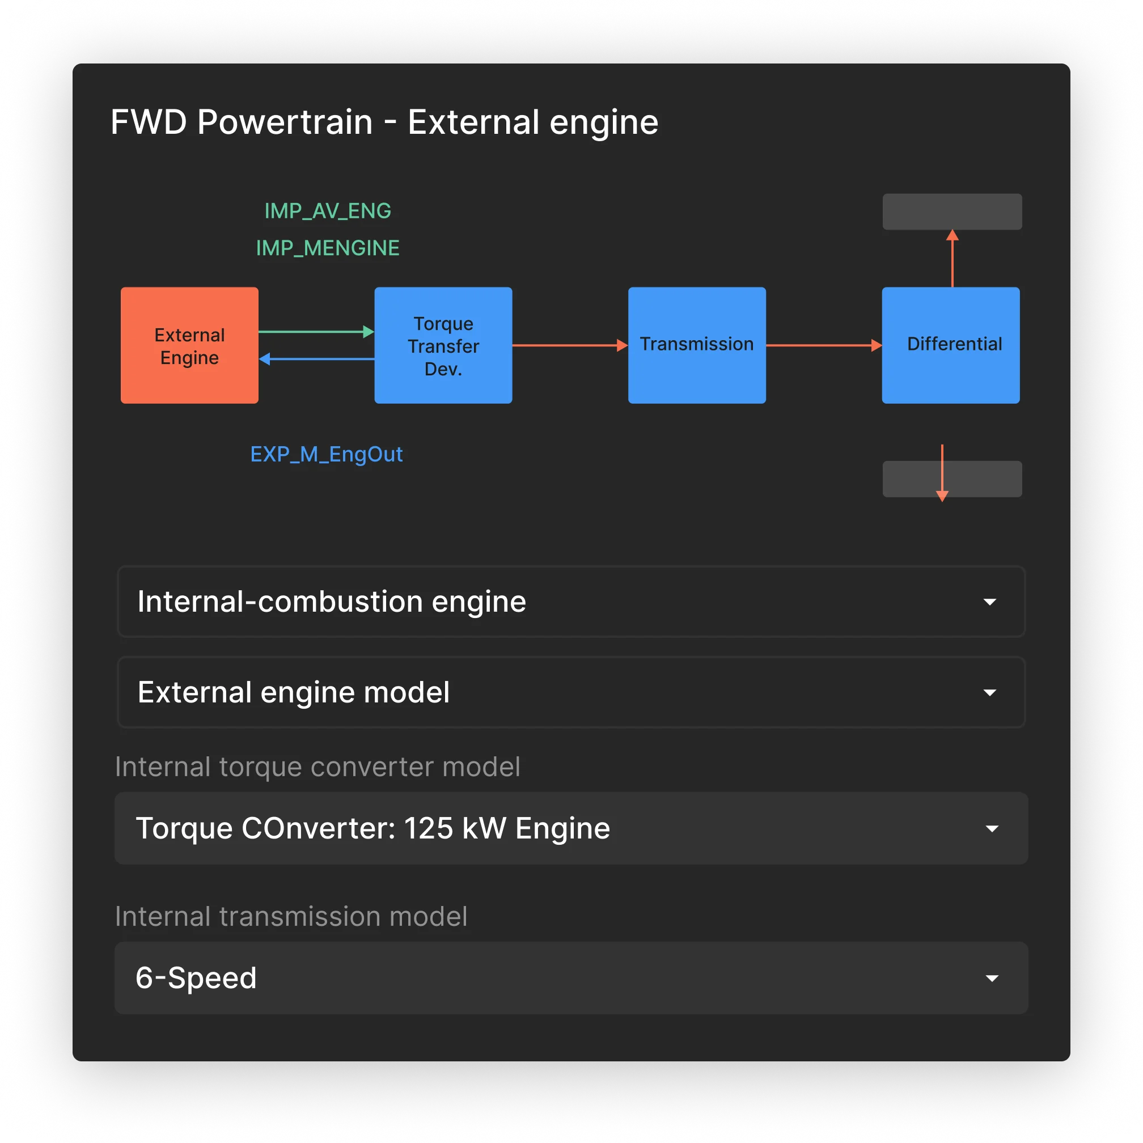Click the green arrow from External Engine
Image resolution: width=1143 pixels, height=1143 pixels.
click(x=316, y=332)
